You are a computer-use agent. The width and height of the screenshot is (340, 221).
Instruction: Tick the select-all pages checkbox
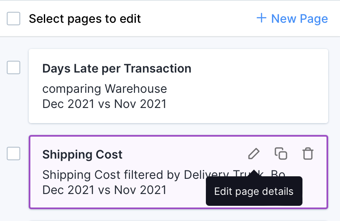pyautogui.click(x=13, y=19)
